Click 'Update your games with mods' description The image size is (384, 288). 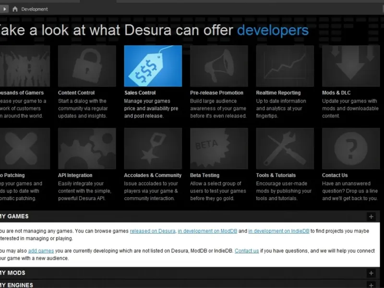click(x=350, y=108)
